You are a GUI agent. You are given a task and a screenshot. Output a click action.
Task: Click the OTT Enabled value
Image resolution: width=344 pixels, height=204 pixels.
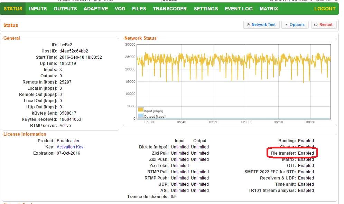[306, 166]
